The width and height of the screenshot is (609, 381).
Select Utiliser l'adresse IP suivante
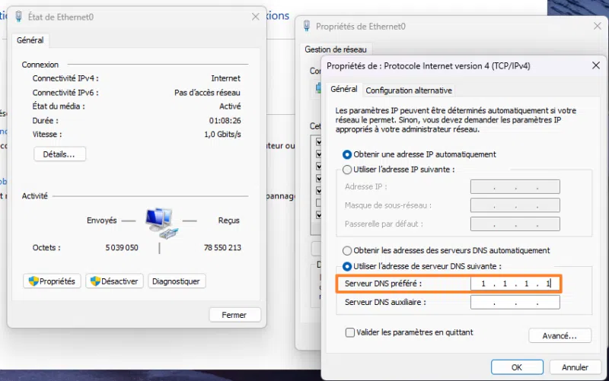click(x=399, y=170)
